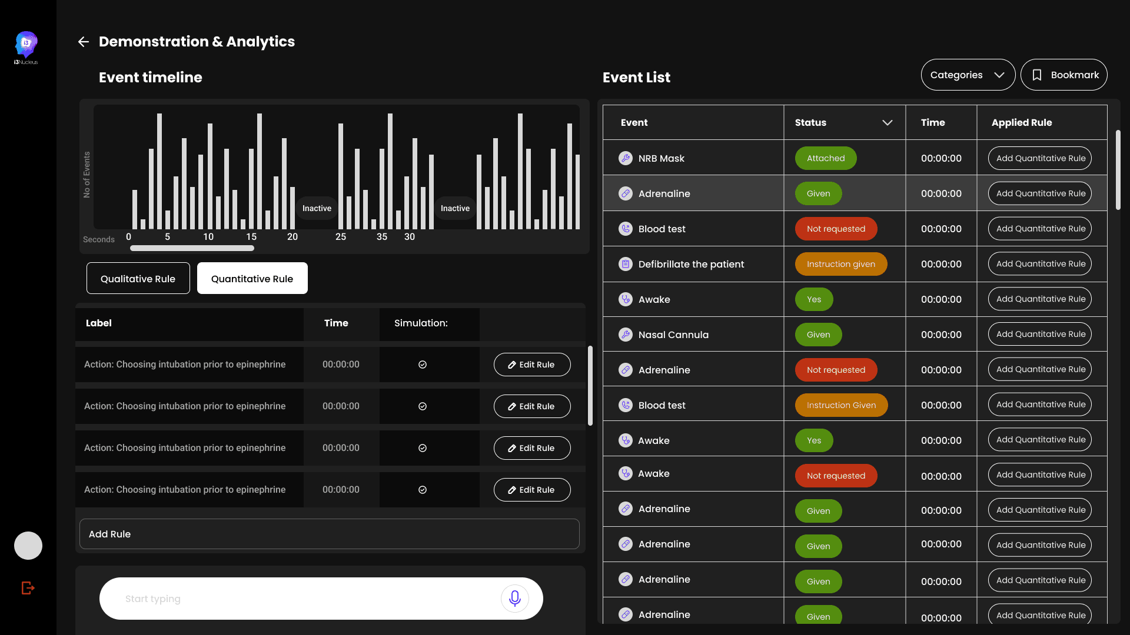Edit the third intubation rule

pyautogui.click(x=532, y=448)
